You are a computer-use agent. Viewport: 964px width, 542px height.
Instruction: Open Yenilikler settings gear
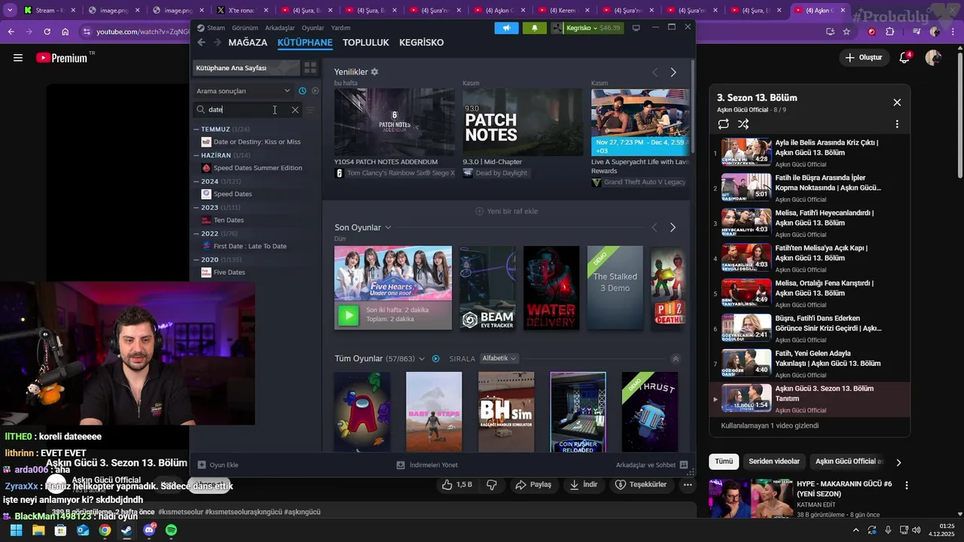pos(374,72)
